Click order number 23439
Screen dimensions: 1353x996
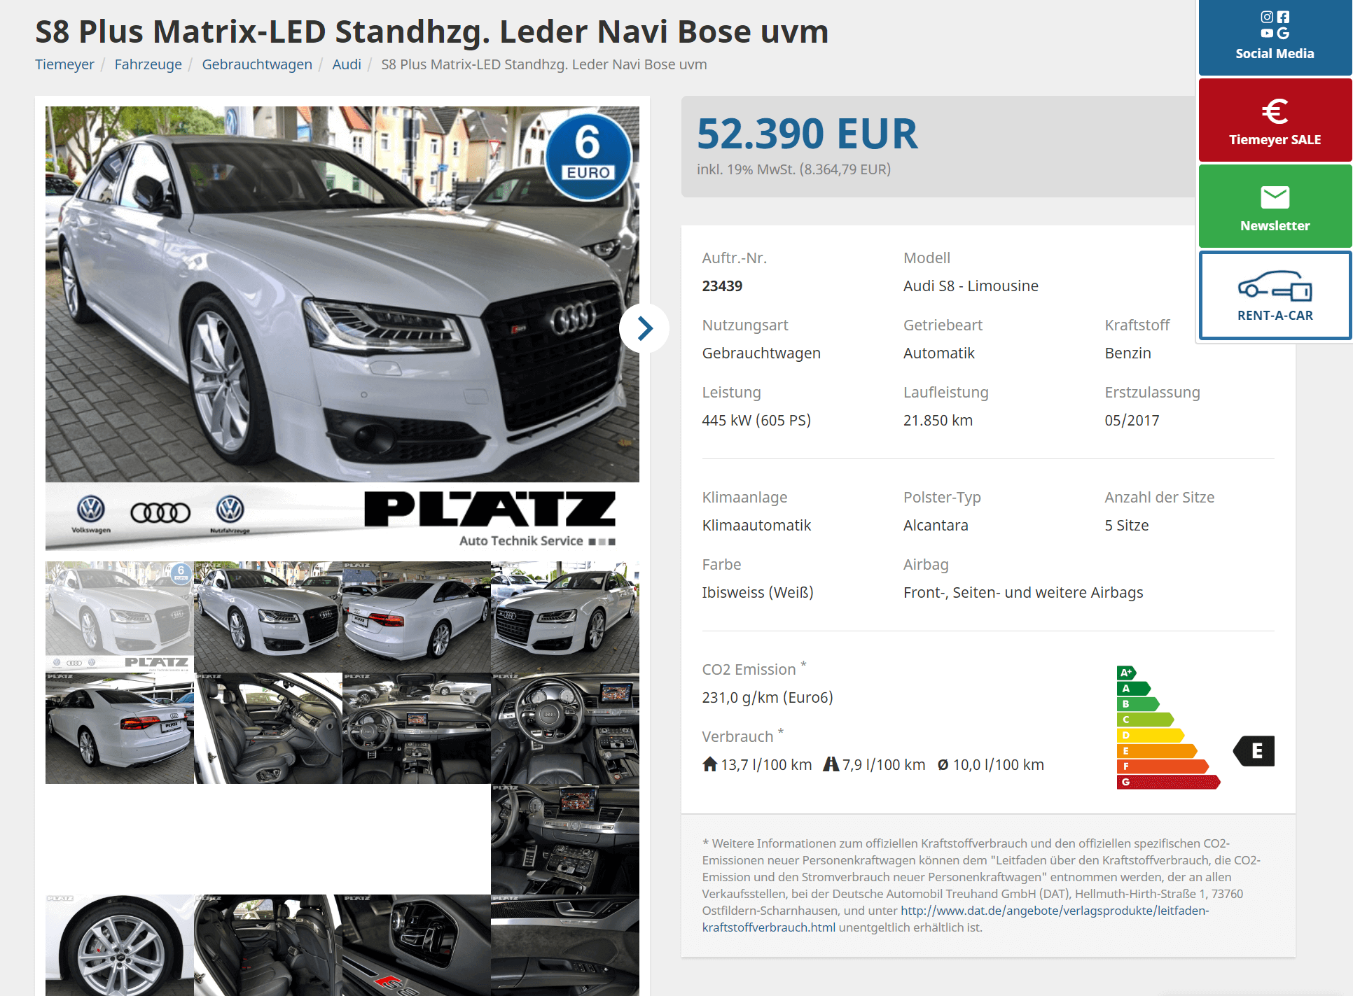722,286
